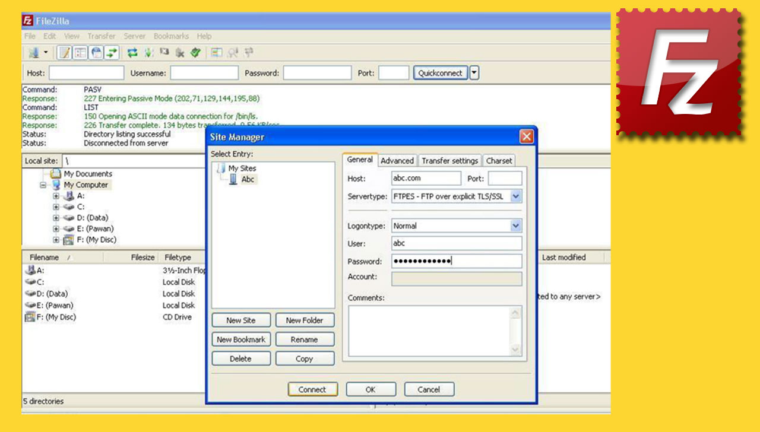Click the A: drive icon in file list
This screenshot has width=760, height=432.
[x=30, y=270]
